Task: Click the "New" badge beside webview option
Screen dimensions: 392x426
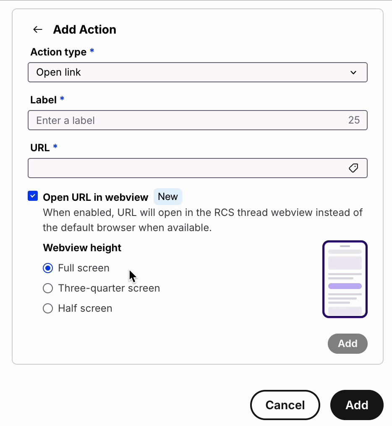Action: click(167, 197)
